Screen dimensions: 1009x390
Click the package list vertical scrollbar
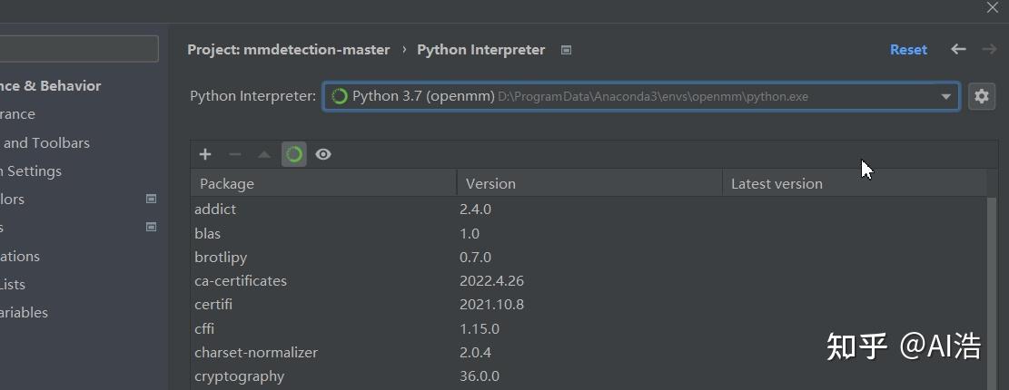point(992,290)
